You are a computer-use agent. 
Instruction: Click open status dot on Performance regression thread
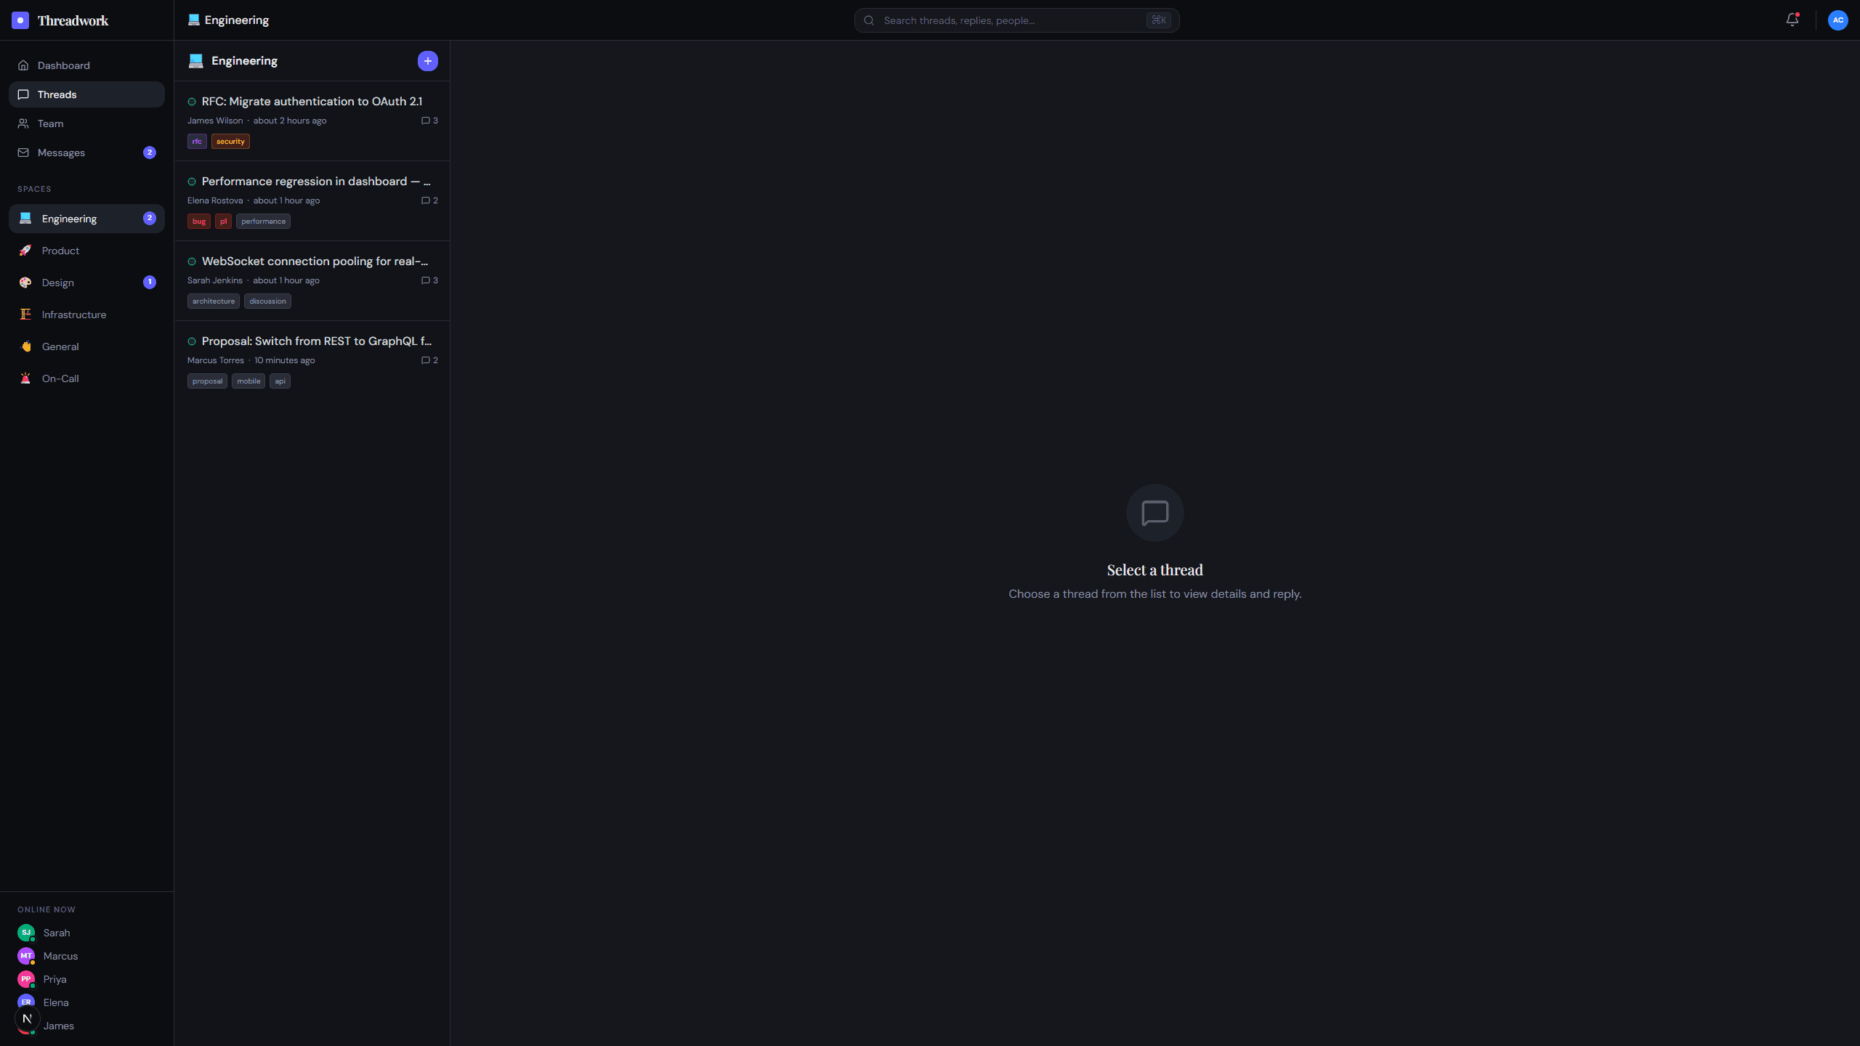(x=192, y=182)
